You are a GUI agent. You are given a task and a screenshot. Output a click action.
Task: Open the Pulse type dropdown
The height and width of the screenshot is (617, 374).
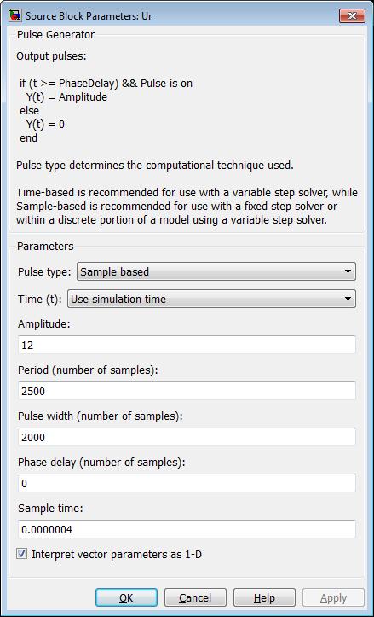(x=216, y=271)
